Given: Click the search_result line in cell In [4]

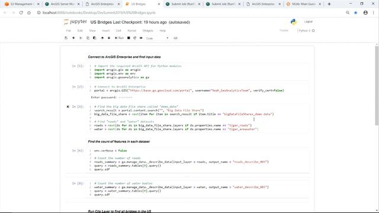Looking at the screenshot, I should pyautogui.click(x=149, y=111).
